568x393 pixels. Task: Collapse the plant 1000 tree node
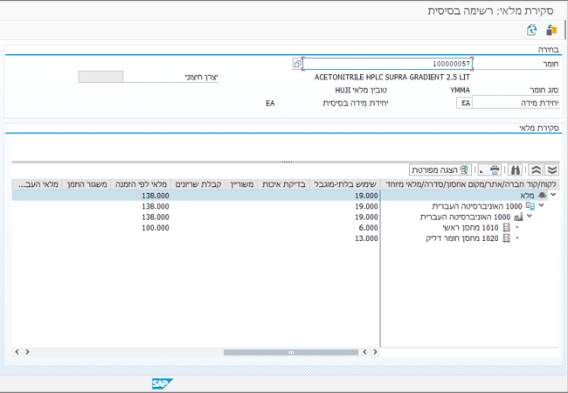click(x=530, y=216)
